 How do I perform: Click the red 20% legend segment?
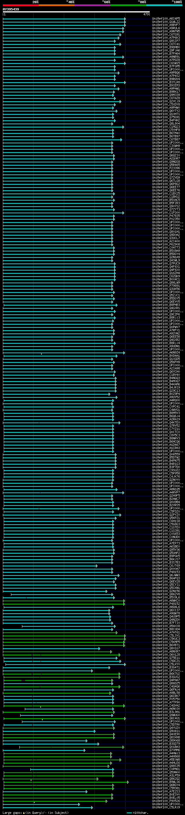(x=21, y=5)
